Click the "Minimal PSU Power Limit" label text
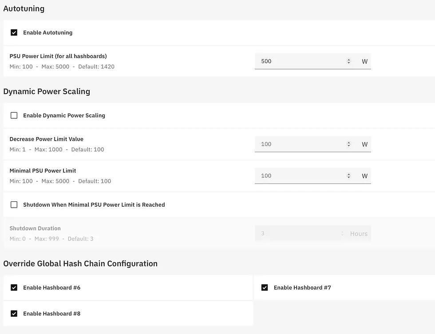Image resolution: width=435 pixels, height=334 pixels. pos(43,171)
